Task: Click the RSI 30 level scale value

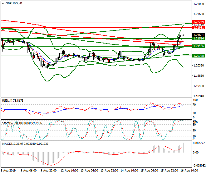Action: pyautogui.click(x=194, y=113)
